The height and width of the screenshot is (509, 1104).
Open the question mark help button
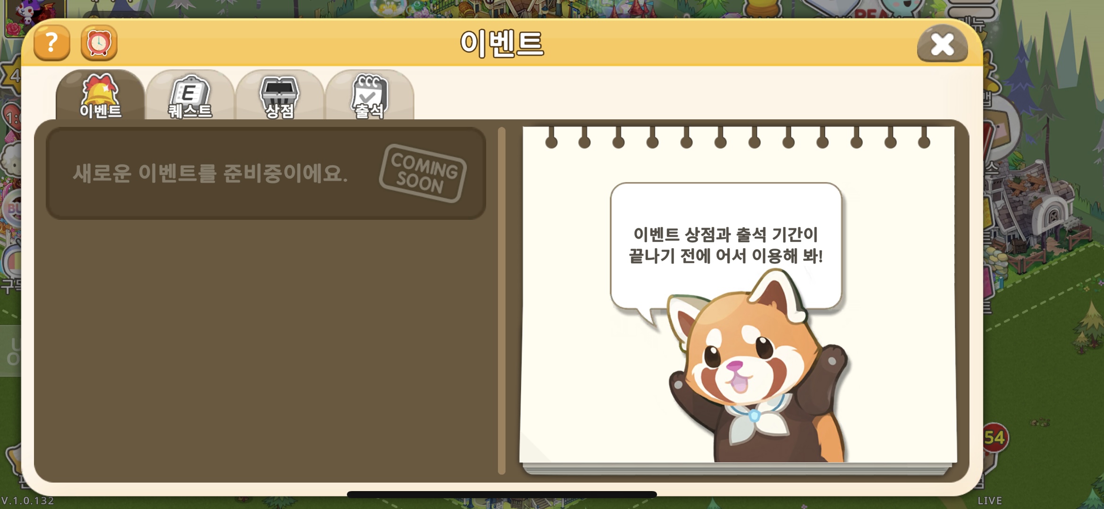[x=52, y=43]
